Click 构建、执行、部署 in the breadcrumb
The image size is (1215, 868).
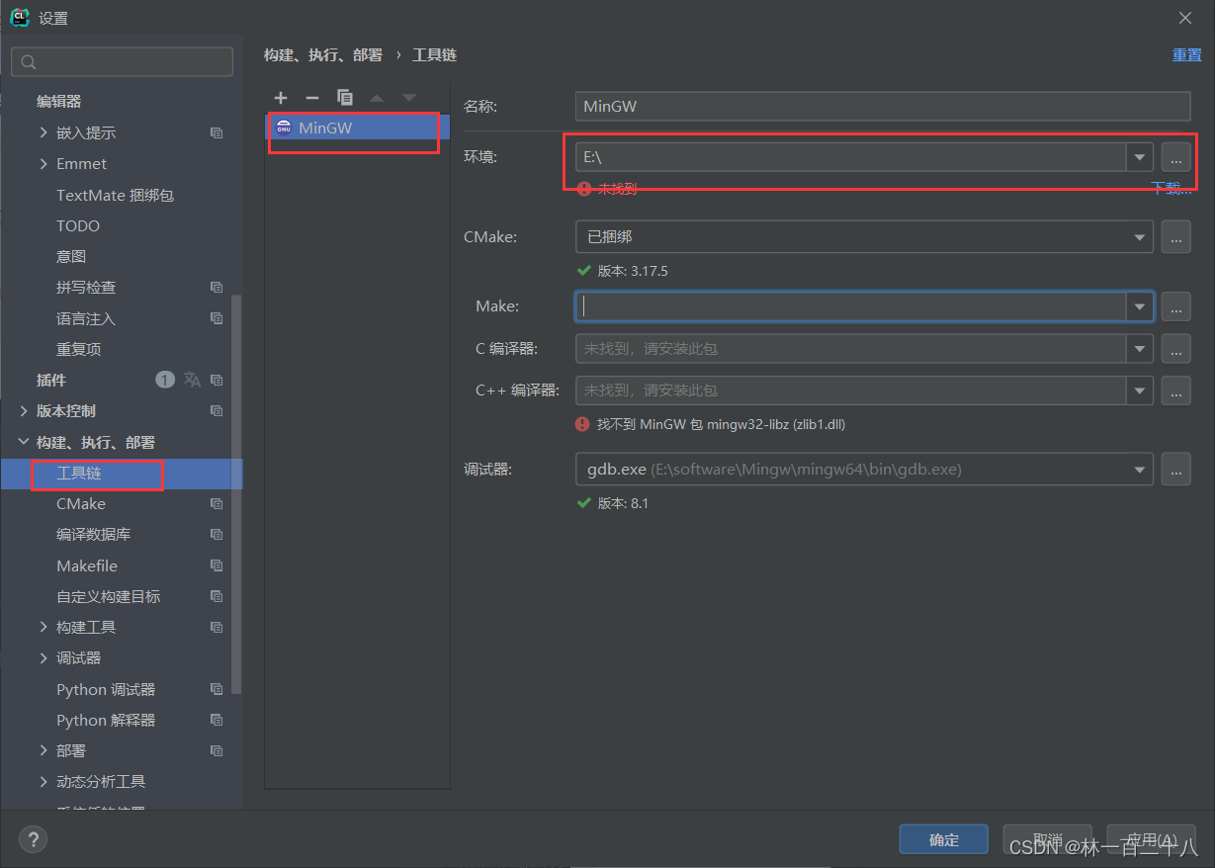click(x=323, y=55)
